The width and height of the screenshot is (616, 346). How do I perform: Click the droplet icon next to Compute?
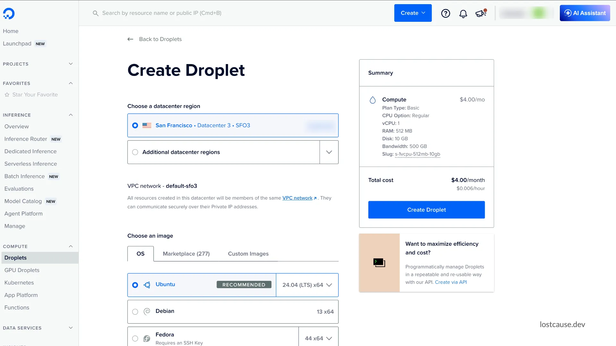pyautogui.click(x=372, y=100)
